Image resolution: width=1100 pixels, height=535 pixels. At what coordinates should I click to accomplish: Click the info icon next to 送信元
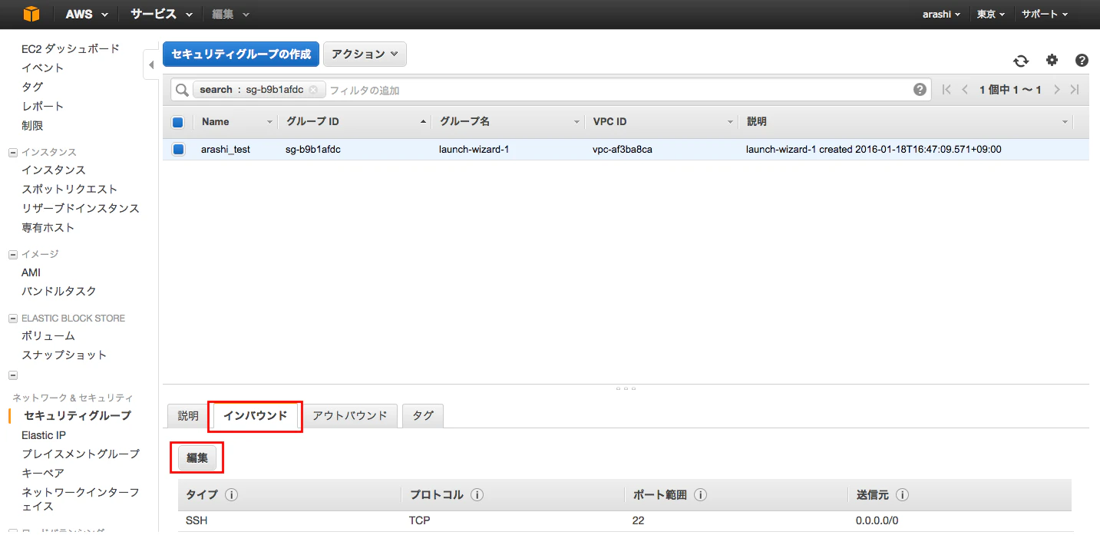tap(902, 495)
